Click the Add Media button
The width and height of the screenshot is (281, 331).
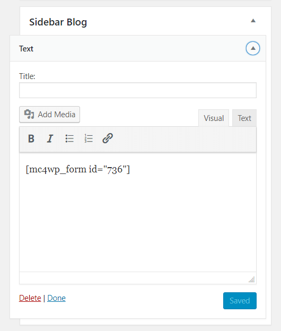coord(50,115)
